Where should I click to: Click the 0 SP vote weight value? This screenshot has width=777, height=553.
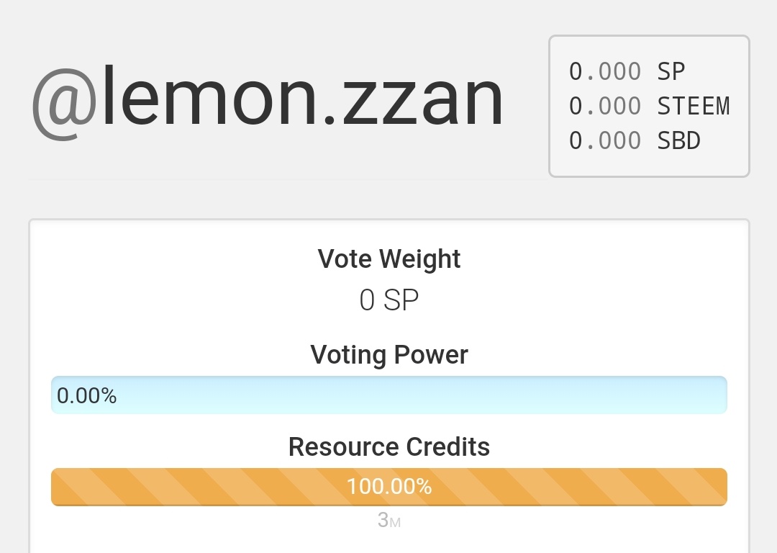(389, 300)
